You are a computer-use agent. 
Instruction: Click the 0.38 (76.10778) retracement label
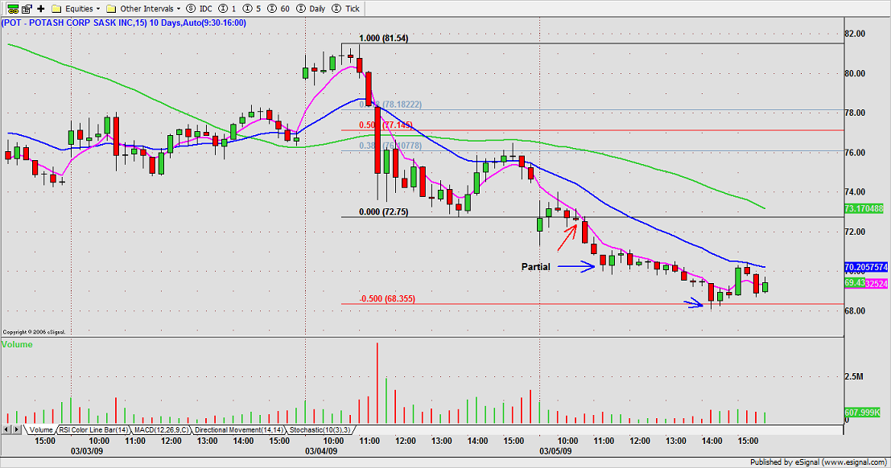pos(390,146)
